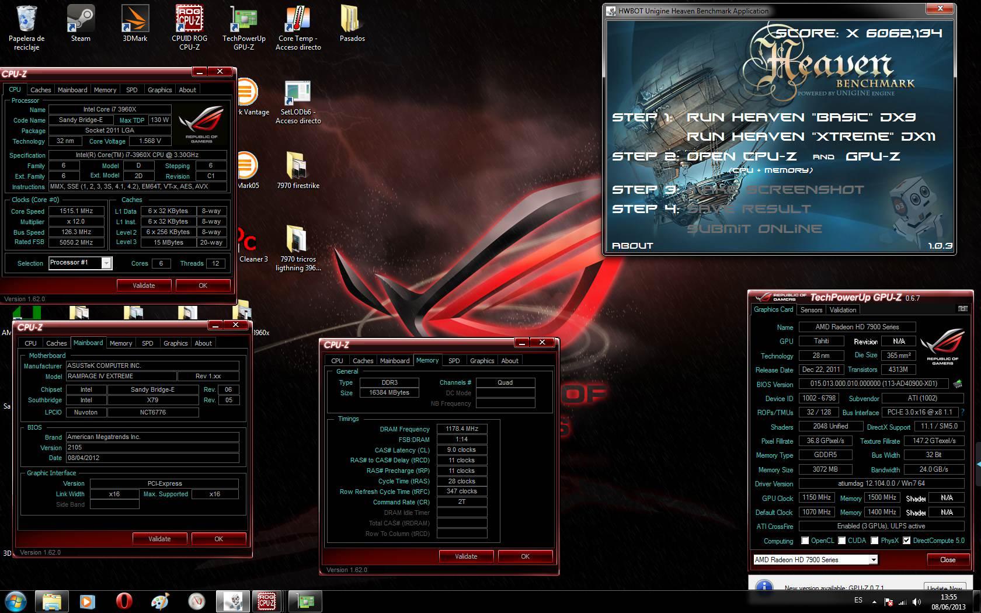Click the RAMPAGE IV EXTREME model field
Image resolution: width=981 pixels, height=613 pixels.
121,377
